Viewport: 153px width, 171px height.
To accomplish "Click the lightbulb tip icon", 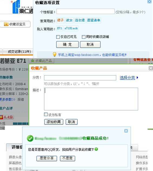I will point(55,54).
